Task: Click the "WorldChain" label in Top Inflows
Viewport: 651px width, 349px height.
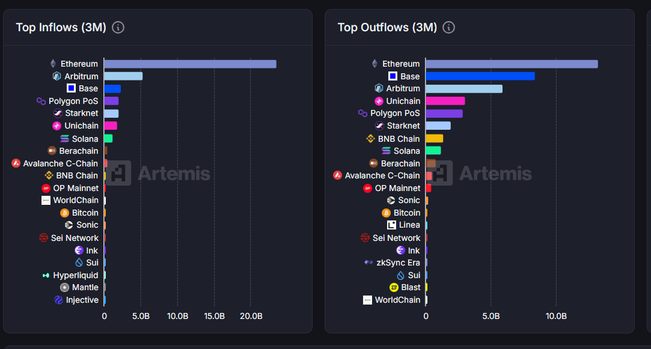Action: 76,201
